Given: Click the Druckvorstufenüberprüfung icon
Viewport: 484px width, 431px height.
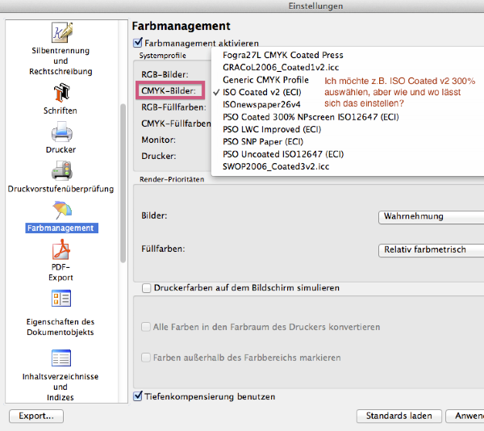Looking at the screenshot, I should (x=61, y=170).
